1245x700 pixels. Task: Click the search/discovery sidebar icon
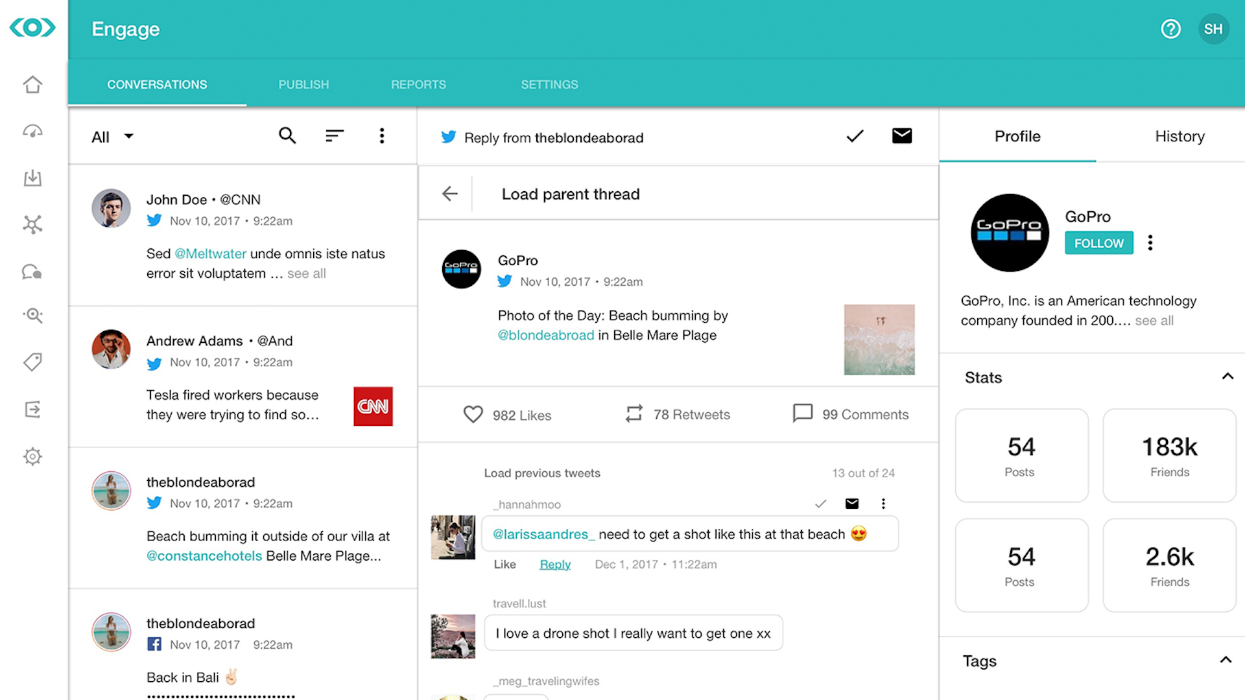point(33,316)
